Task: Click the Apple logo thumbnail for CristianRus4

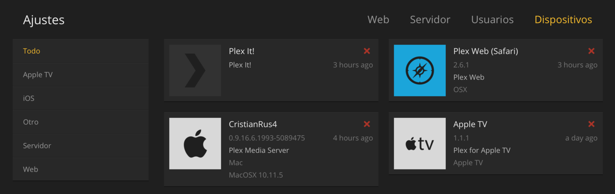Action: tap(195, 143)
